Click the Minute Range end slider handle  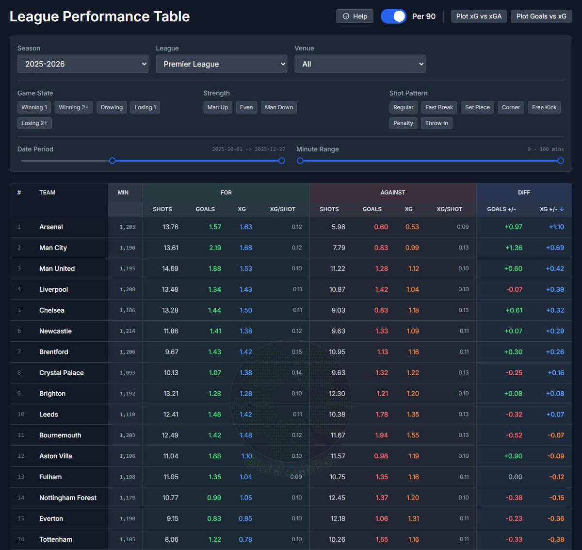point(561,161)
